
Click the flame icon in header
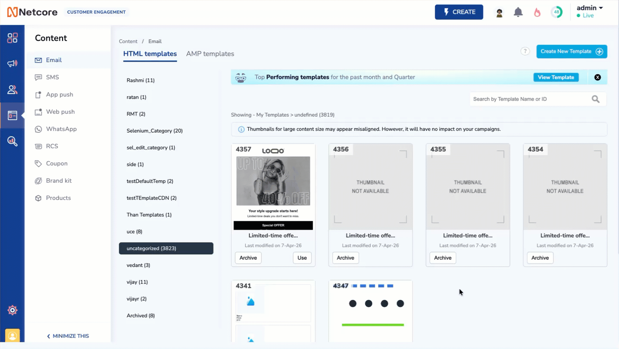537,12
